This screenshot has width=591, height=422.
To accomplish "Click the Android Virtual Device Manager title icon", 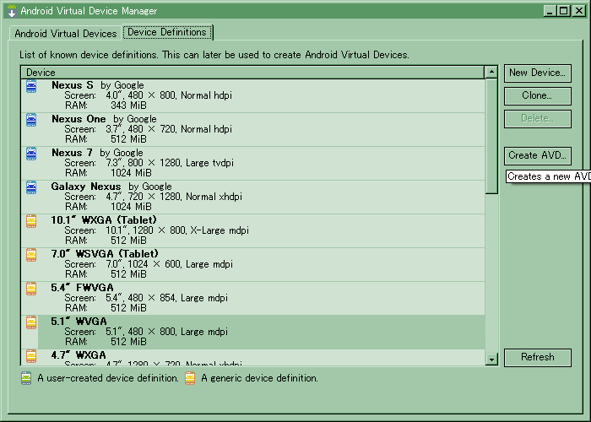I will (x=12, y=11).
